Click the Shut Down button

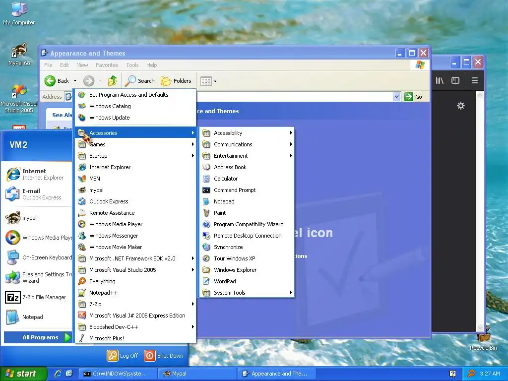164,356
